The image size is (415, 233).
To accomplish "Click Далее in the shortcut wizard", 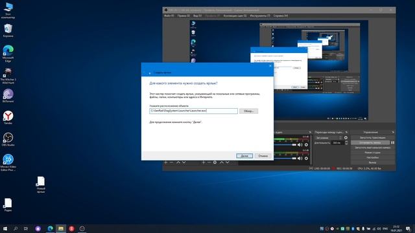I will (244, 156).
